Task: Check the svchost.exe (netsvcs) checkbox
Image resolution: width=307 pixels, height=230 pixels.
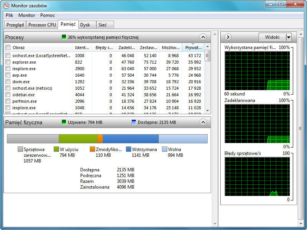Action: tap(8, 88)
